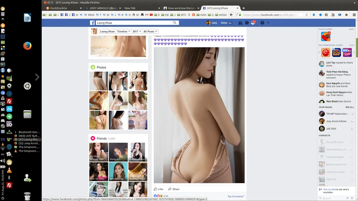The height and width of the screenshot is (201, 358).
Task: Open Bent Bralcna friend thumbnail
Action: (x=118, y=172)
